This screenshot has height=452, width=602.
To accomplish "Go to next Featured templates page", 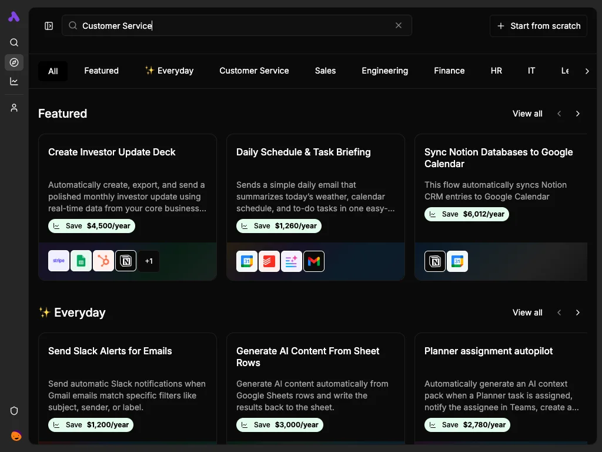I will point(577,114).
